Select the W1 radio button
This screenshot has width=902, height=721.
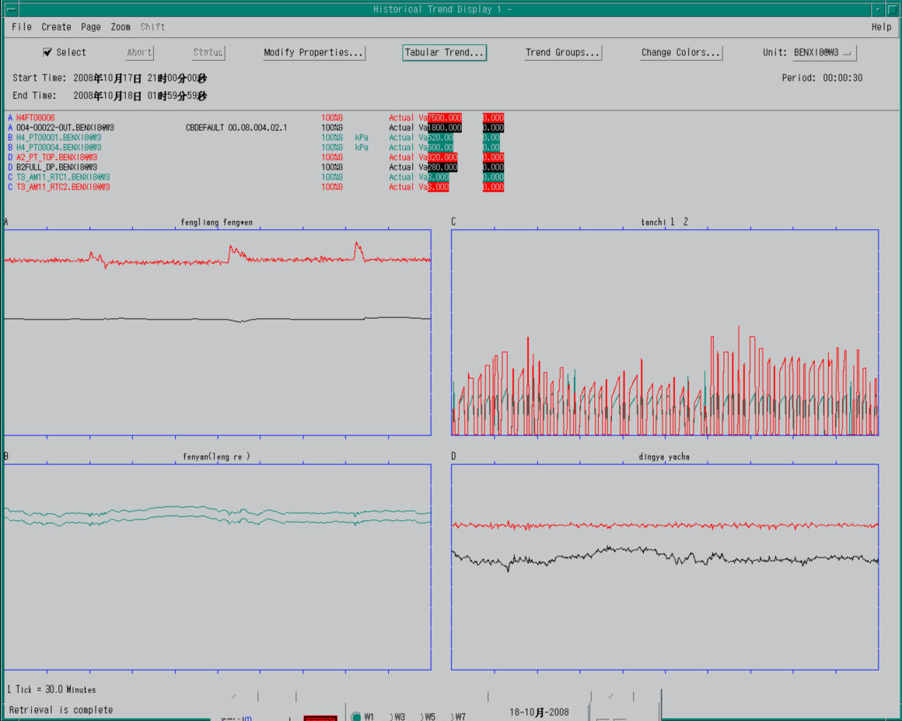(x=356, y=716)
